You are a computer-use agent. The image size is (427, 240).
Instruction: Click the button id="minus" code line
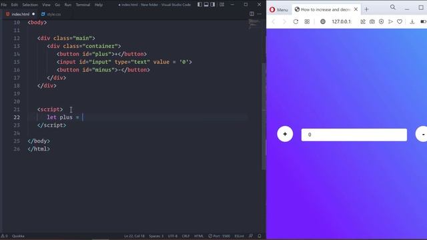[x=103, y=70]
